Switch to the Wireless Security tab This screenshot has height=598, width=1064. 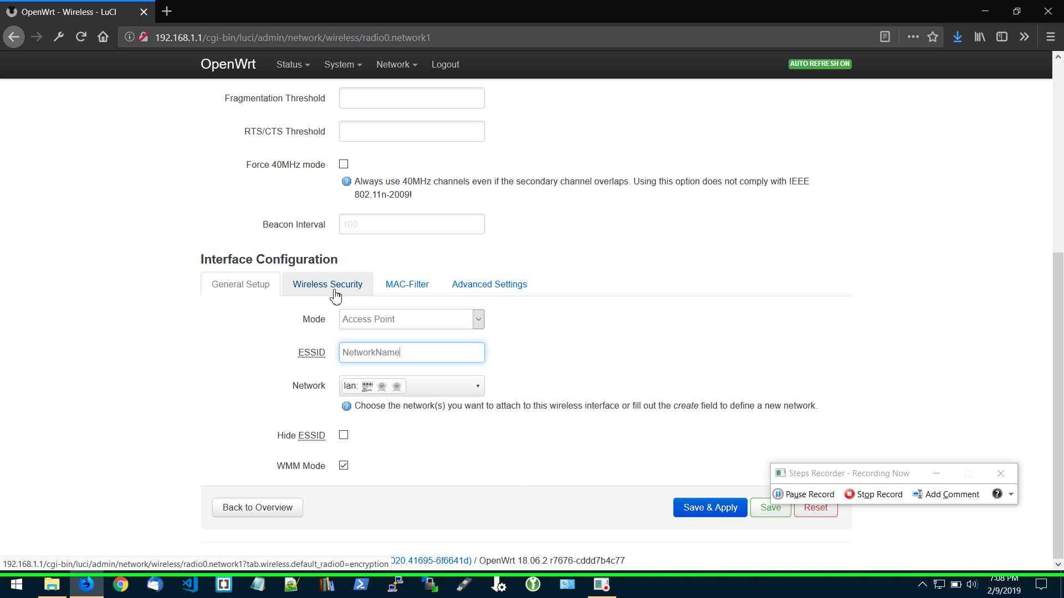327,284
